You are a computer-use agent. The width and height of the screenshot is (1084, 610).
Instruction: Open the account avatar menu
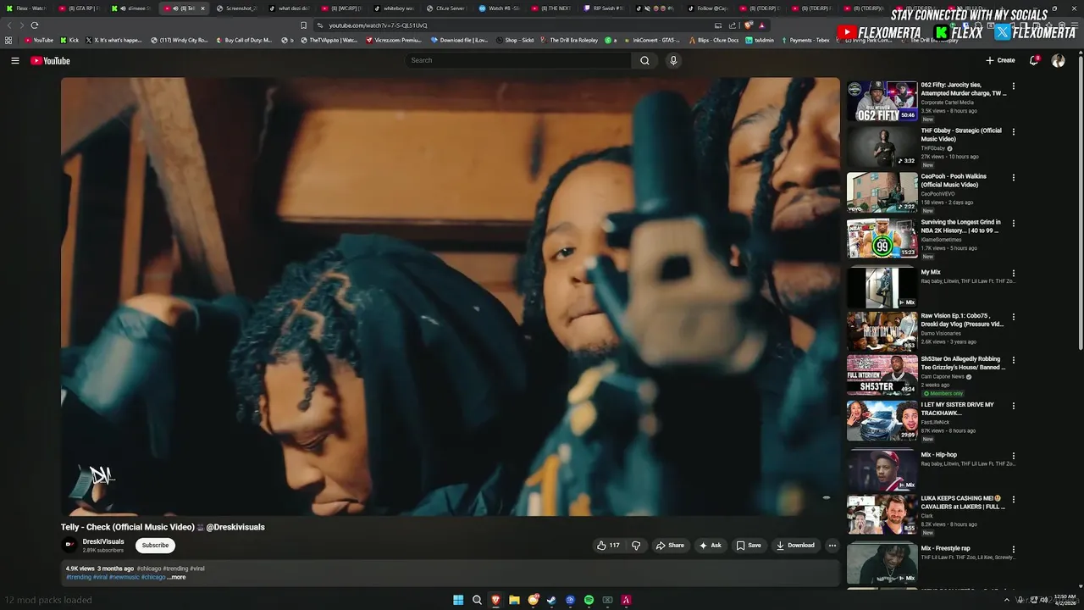1058,61
